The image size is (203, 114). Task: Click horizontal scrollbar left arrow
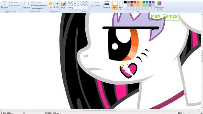[1, 110]
